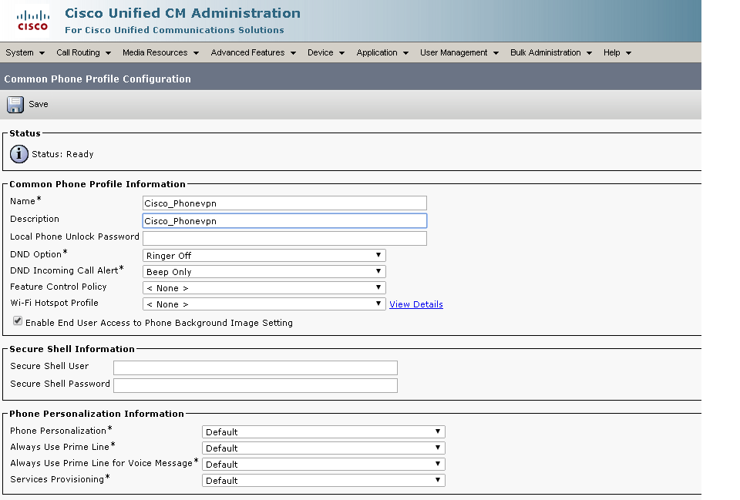Screen dimensions: 740x500
Task: Open the Always Use Prime Line dropdown
Action: coord(437,448)
